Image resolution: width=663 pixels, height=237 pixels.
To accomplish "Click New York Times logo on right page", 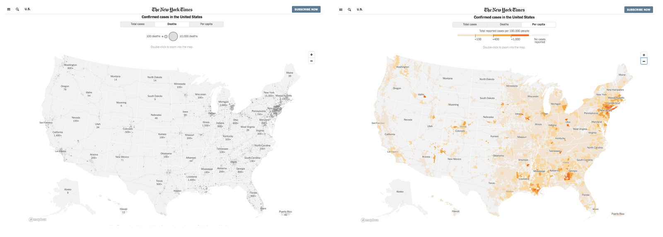I will coord(504,10).
